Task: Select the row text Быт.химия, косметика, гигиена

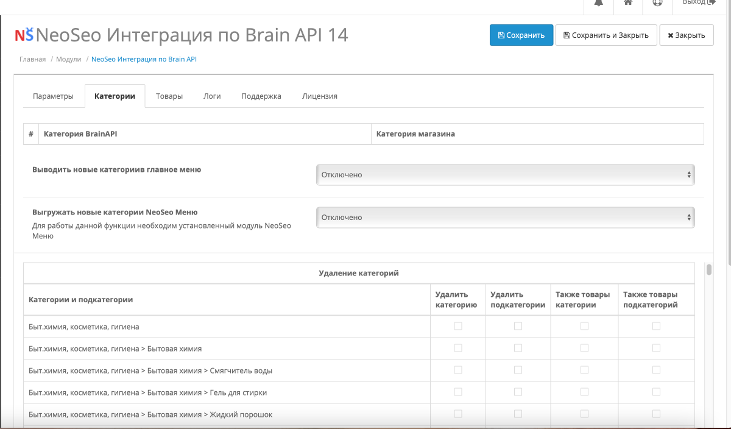Action: [x=84, y=327]
